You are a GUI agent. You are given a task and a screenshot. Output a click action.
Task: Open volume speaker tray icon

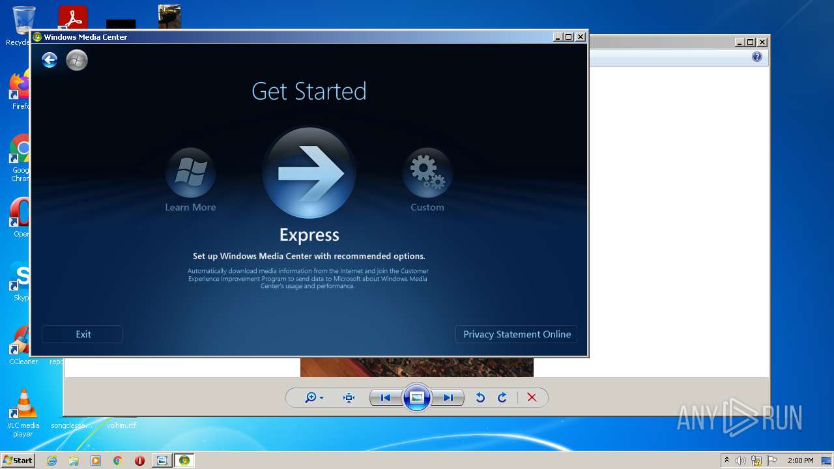point(741,461)
